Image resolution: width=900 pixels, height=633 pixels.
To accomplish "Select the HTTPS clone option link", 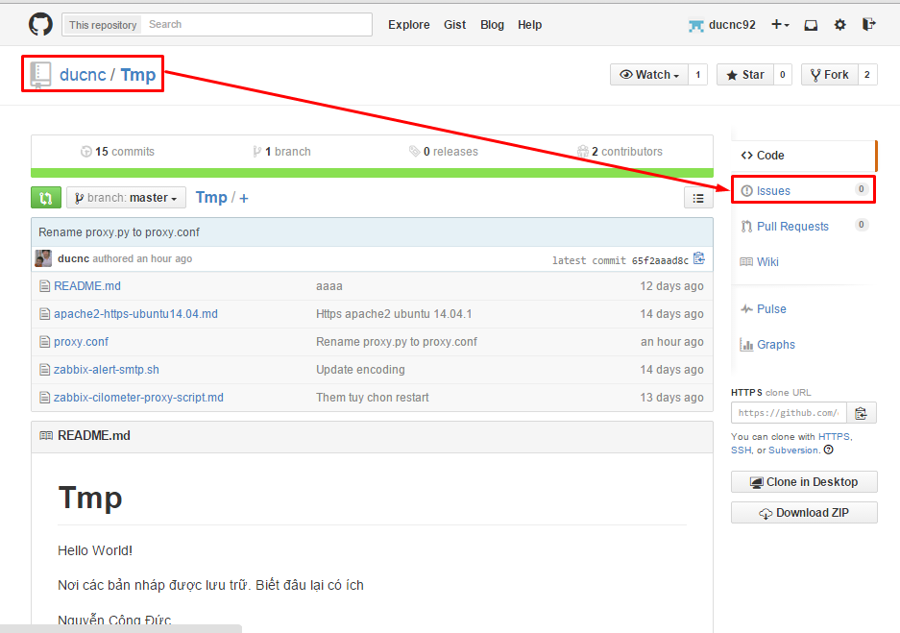I will pyautogui.click(x=834, y=437).
